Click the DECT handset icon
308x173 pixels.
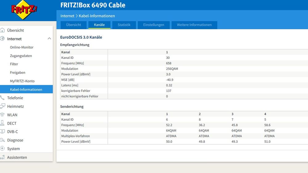tap(2, 123)
